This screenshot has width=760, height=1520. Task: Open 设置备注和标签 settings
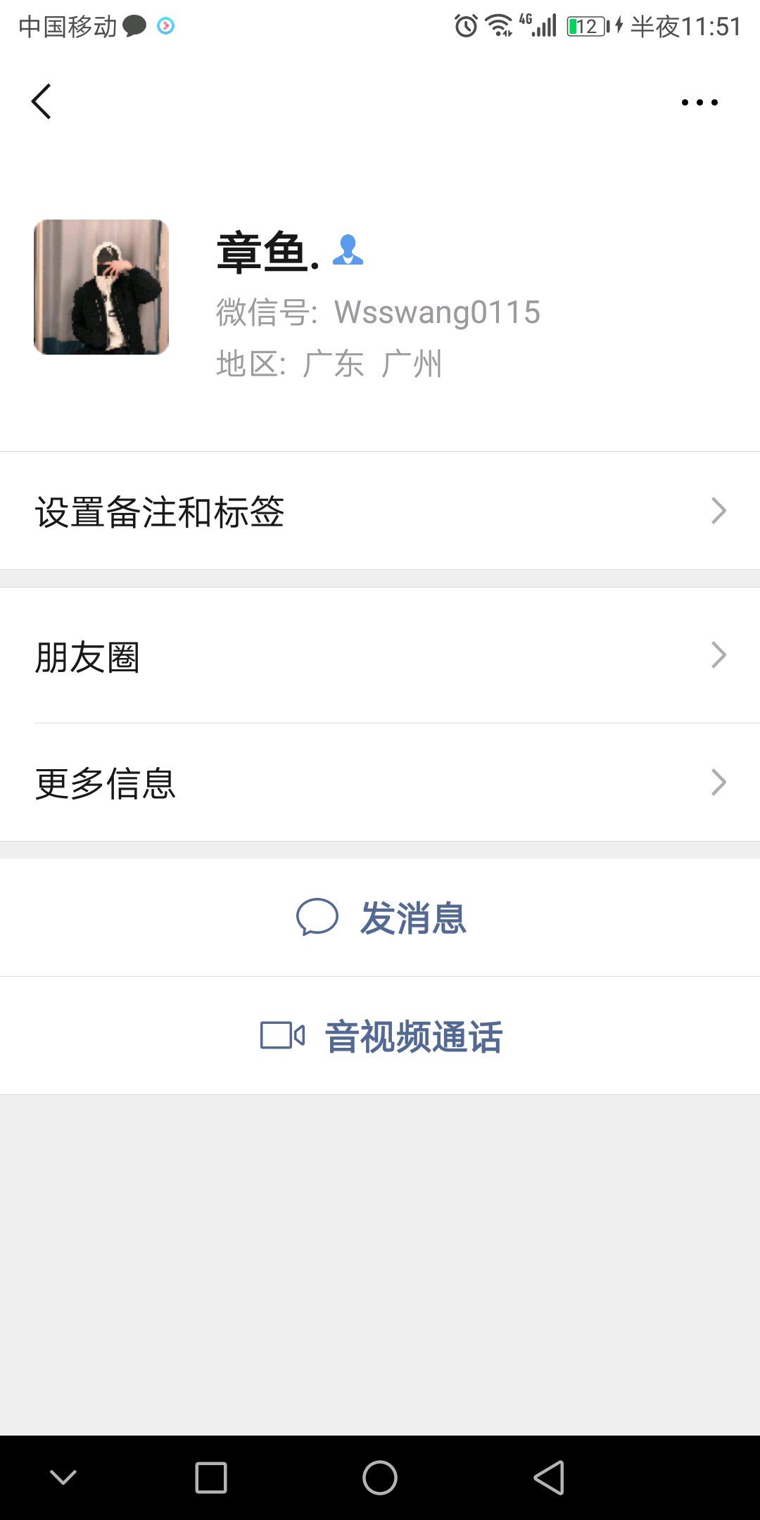(160, 512)
